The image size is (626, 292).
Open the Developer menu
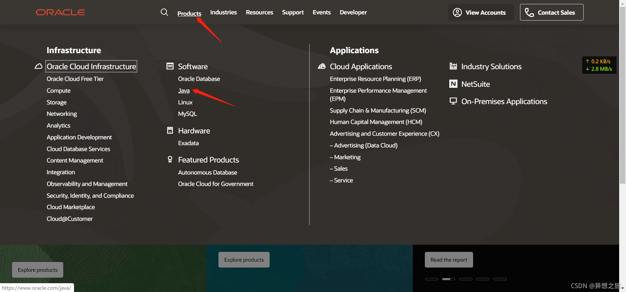coord(353,12)
